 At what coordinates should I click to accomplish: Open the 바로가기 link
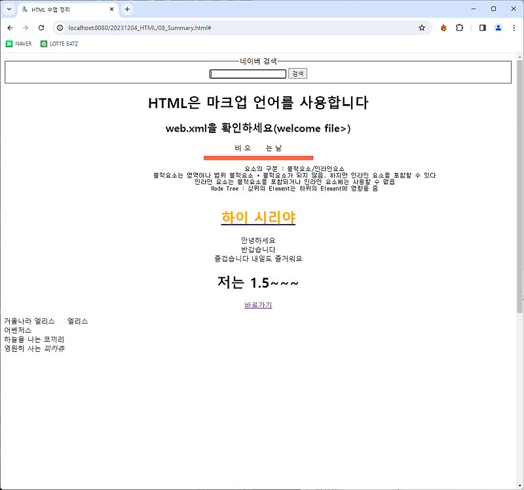257,305
